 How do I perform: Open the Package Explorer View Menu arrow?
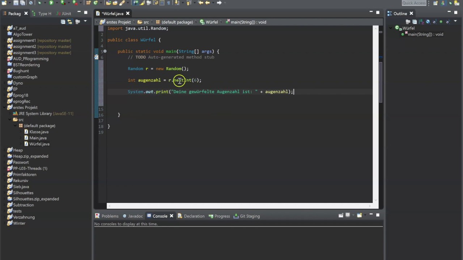point(85,21)
